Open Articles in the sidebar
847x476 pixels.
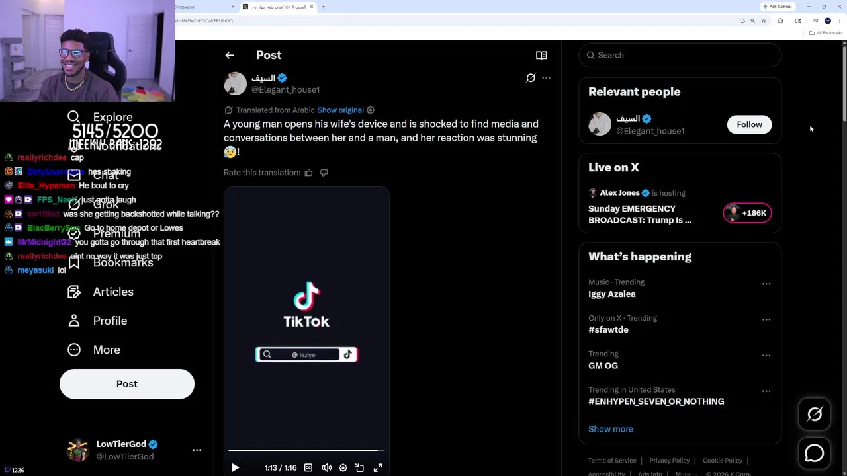101,292
